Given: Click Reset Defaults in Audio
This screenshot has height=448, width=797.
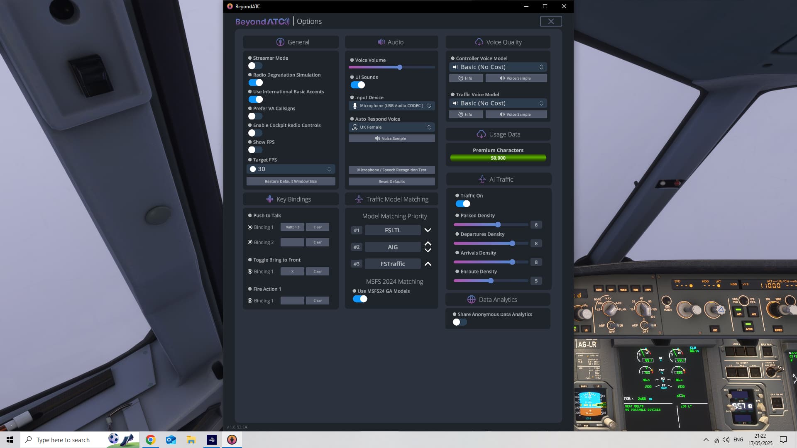Looking at the screenshot, I should pyautogui.click(x=391, y=181).
